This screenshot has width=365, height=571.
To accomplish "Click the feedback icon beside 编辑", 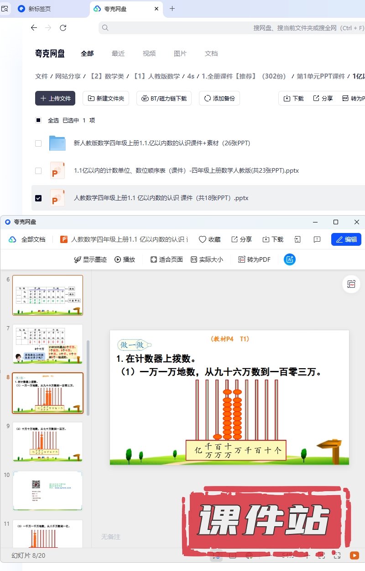I will (318, 239).
